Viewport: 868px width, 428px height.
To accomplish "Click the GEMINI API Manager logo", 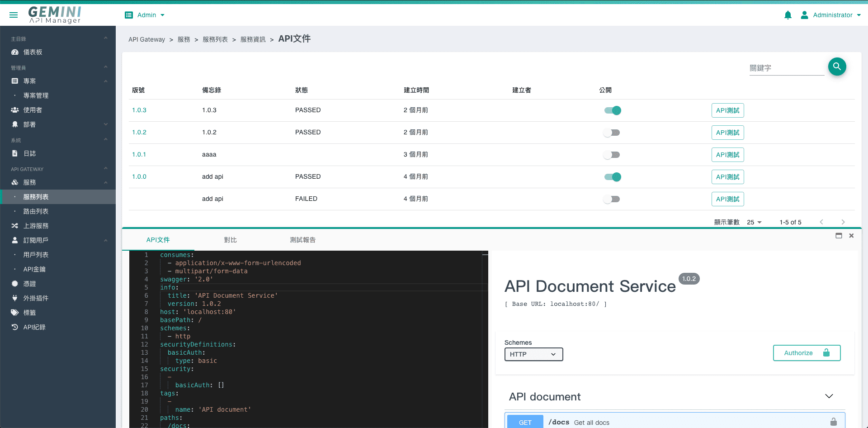I will pos(55,15).
